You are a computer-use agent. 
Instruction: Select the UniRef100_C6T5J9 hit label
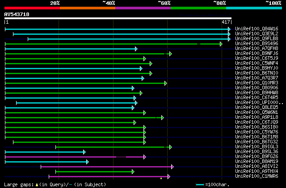pyautogui.click(x=257, y=58)
